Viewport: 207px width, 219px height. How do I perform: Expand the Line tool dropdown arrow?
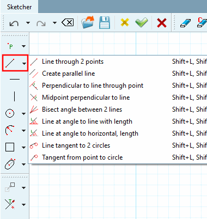tap(24, 64)
